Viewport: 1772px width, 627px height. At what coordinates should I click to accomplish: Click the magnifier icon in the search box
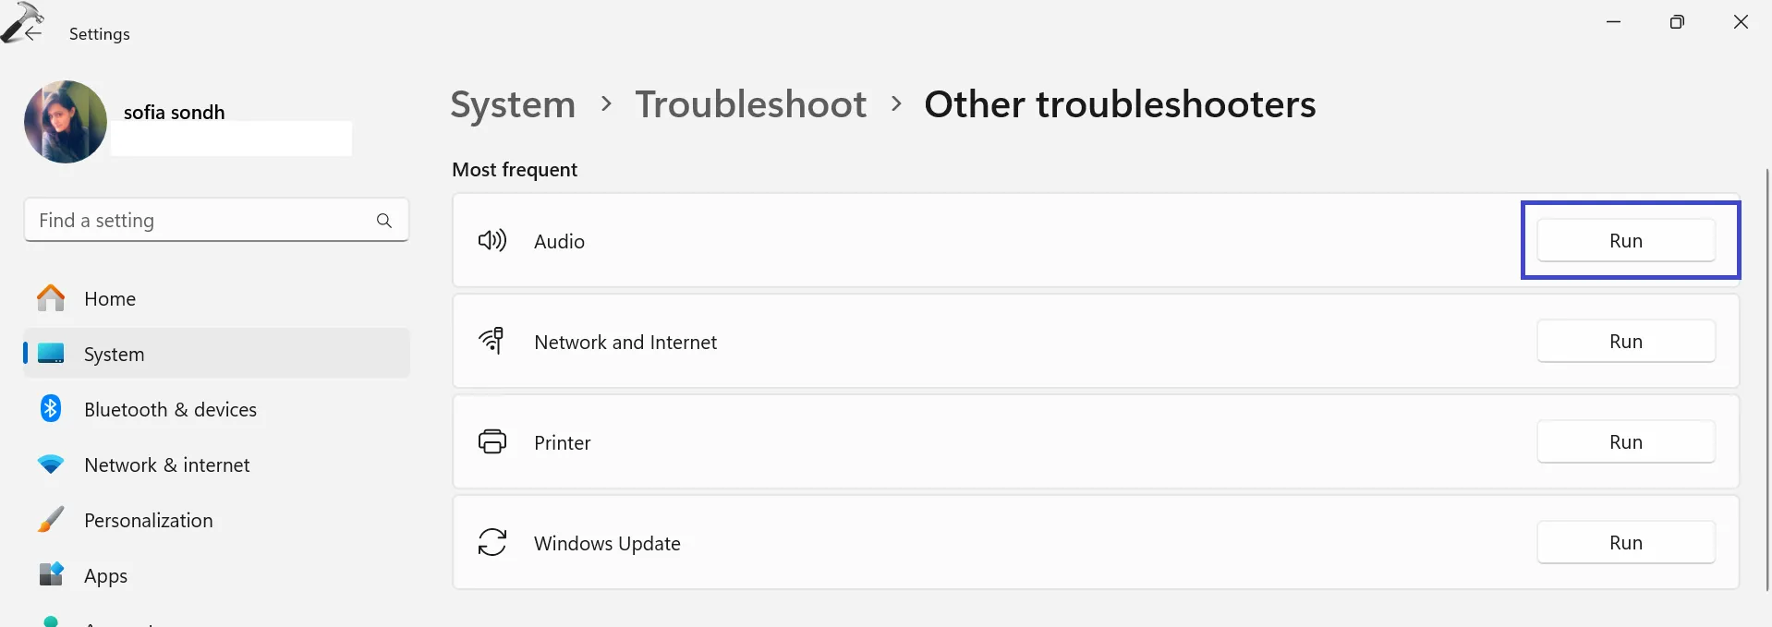tap(384, 221)
